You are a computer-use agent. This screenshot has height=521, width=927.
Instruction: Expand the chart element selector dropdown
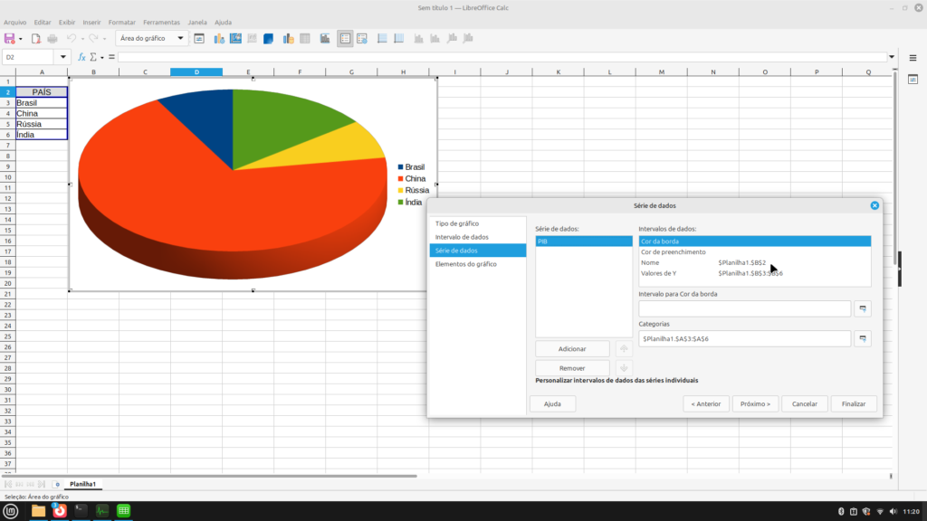(181, 39)
